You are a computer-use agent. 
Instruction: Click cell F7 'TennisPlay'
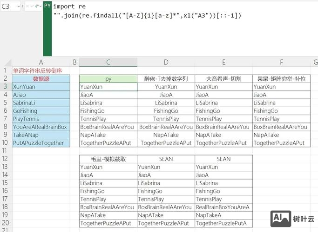pyautogui.click(x=282, y=119)
